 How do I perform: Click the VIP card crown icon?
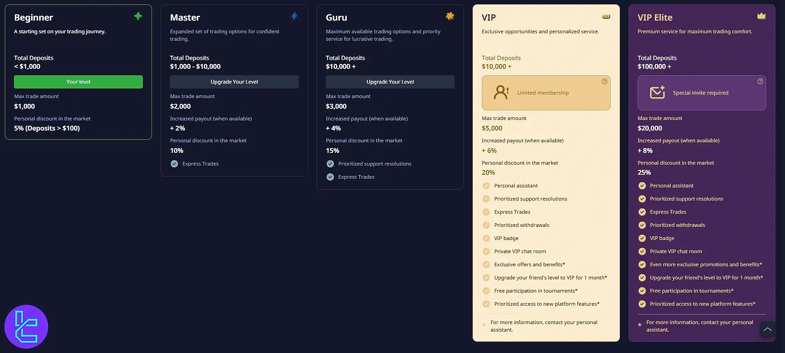click(606, 17)
